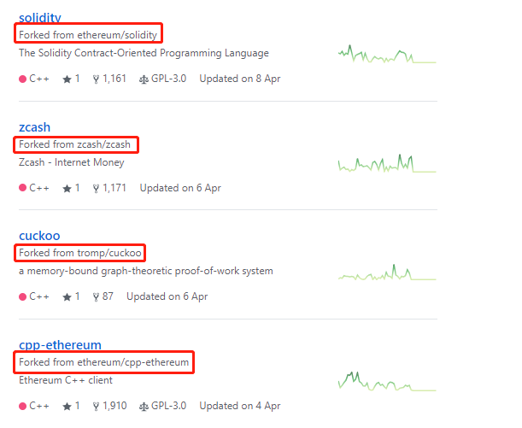The image size is (522, 428).
Task: Click the fork icon beside 1,910
Action: click(x=96, y=407)
